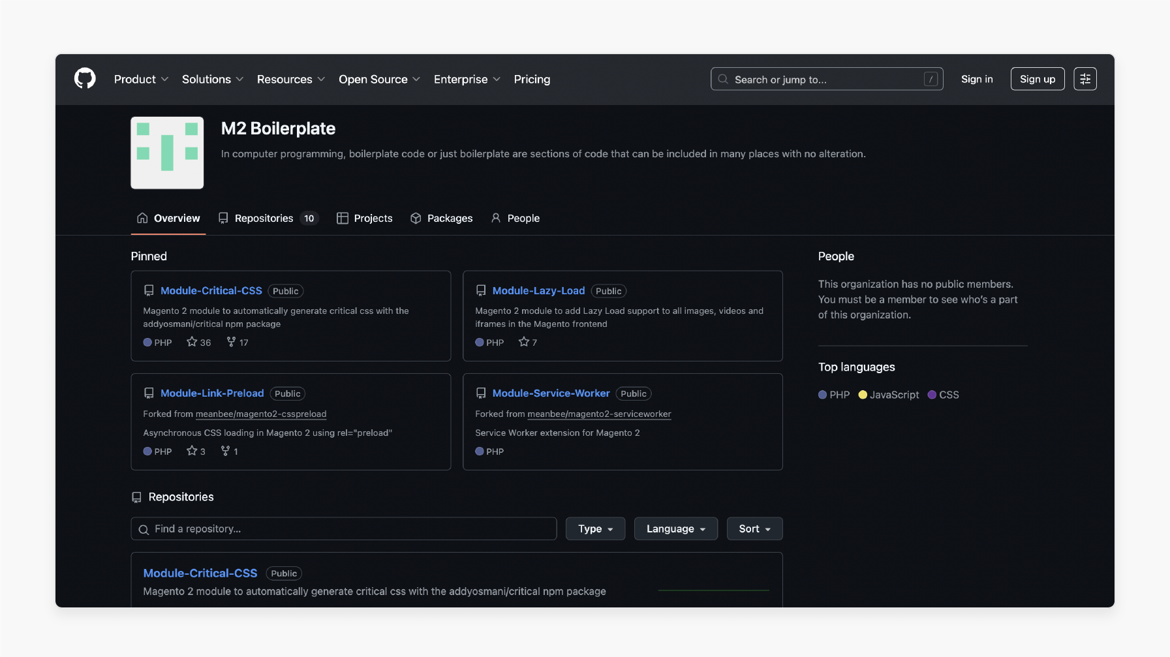Viewport: 1170px width, 657px height.
Task: Click the Public badge on Module-Lazy-Load
Action: coord(608,291)
